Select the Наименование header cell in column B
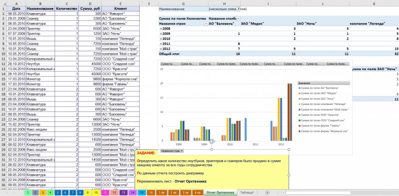Image resolution: width=399 pixels, height=196 pixels. click(40, 8)
